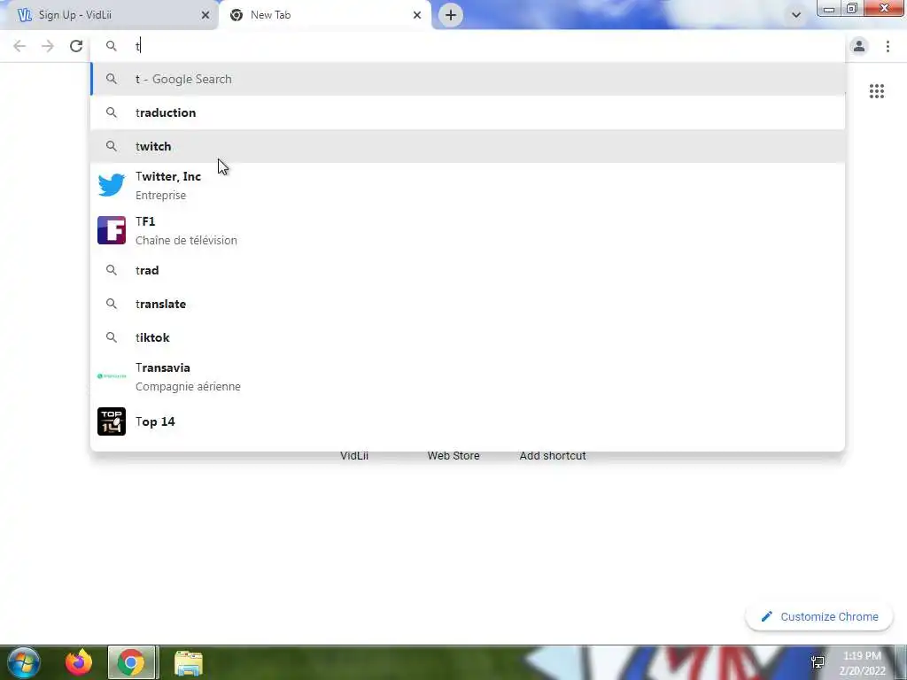Close the New Tab tab
Screen dimensions: 907x680
tap(417, 15)
